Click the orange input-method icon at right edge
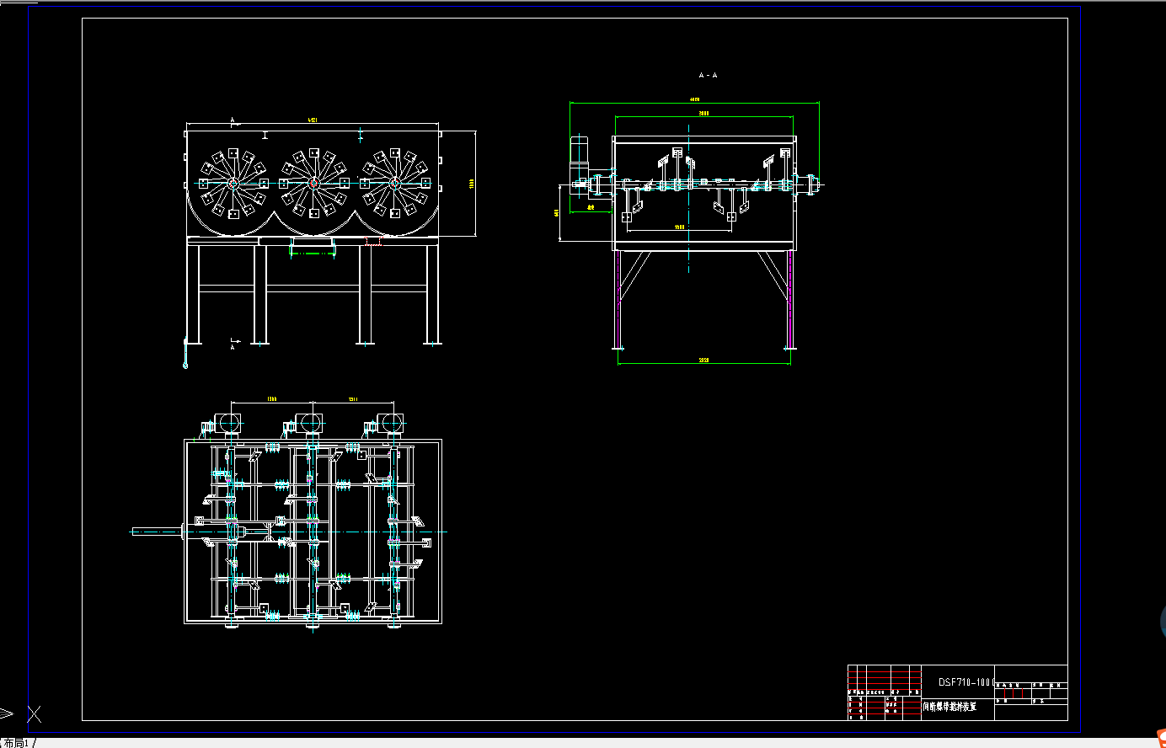Screen dimensions: 1166x748 pyautogui.click(x=1160, y=739)
